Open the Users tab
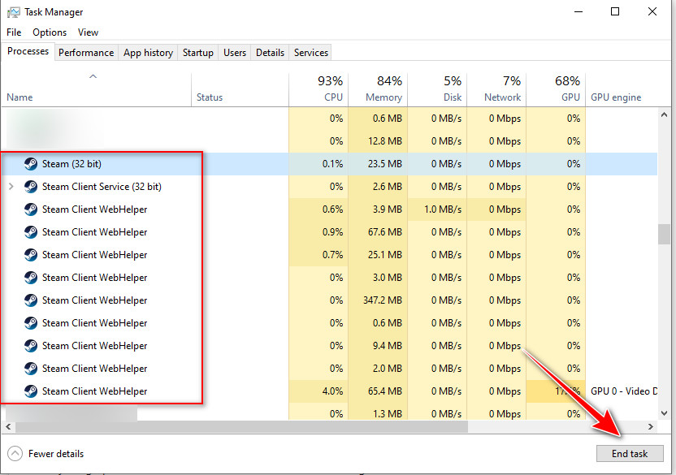This screenshot has width=676, height=475. [235, 53]
